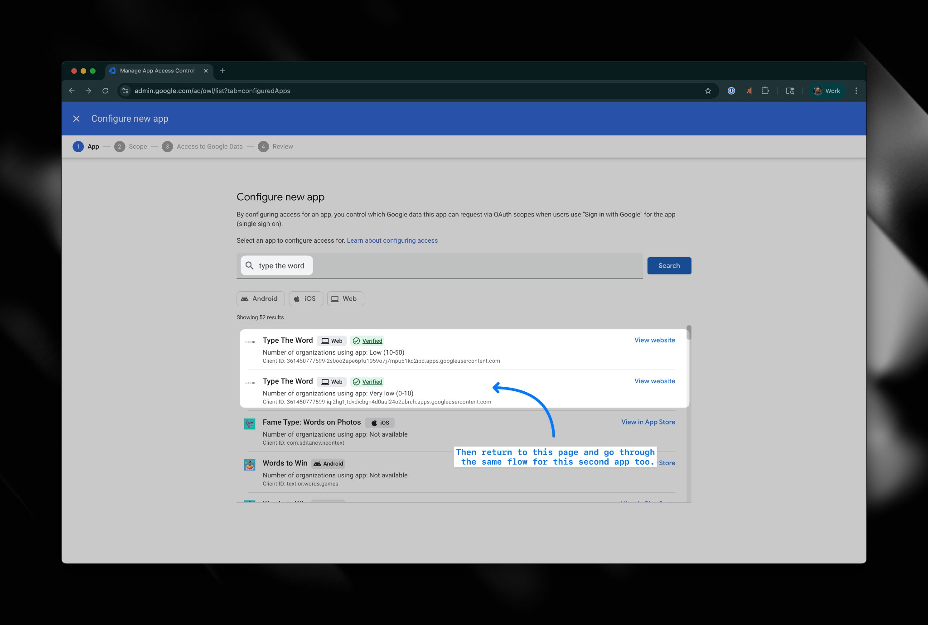The image size is (928, 625).
Task: Click Client ID com.sditanov.neontext
Action: 304,443
